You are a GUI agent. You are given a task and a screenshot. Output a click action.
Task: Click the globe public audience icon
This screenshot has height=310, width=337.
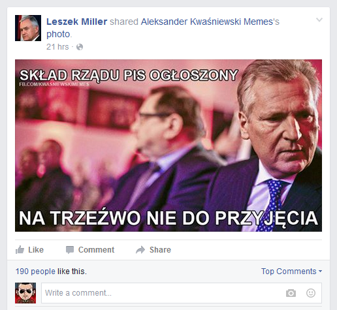point(80,47)
